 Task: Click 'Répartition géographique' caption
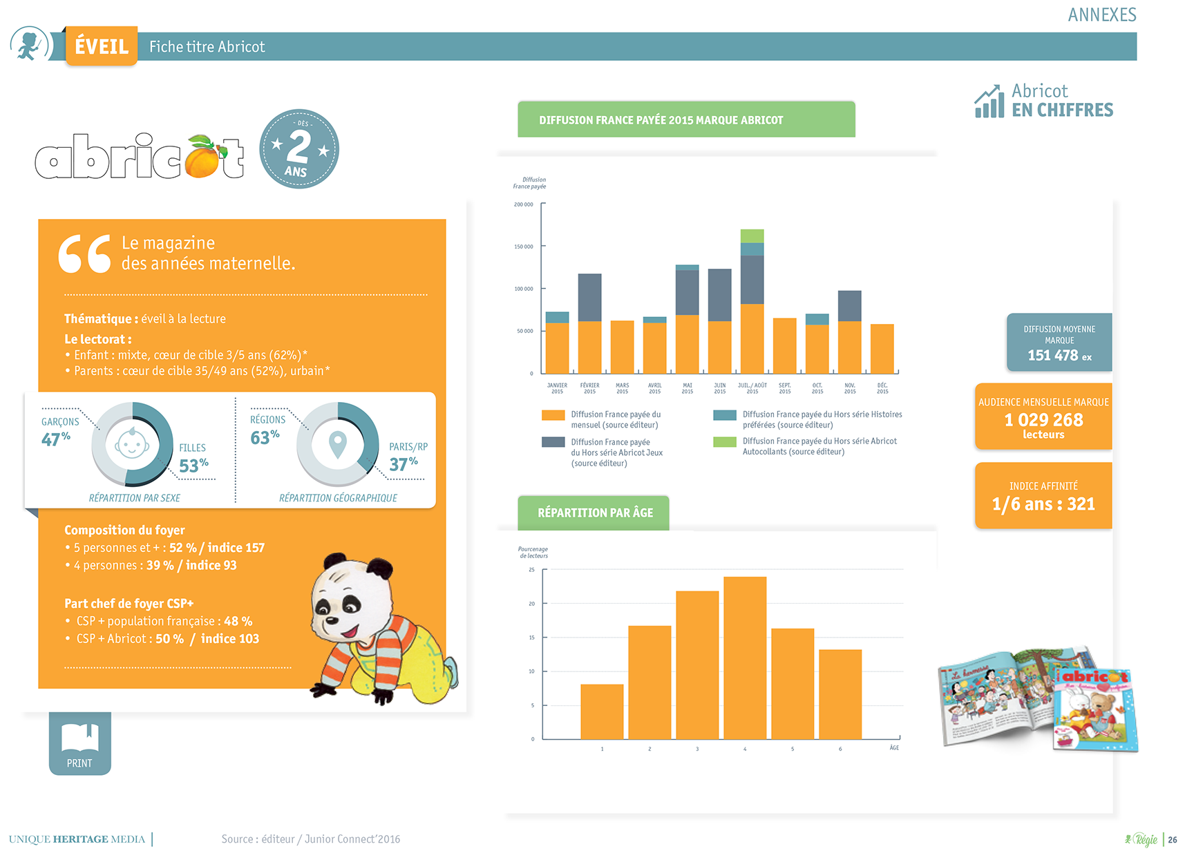click(338, 498)
